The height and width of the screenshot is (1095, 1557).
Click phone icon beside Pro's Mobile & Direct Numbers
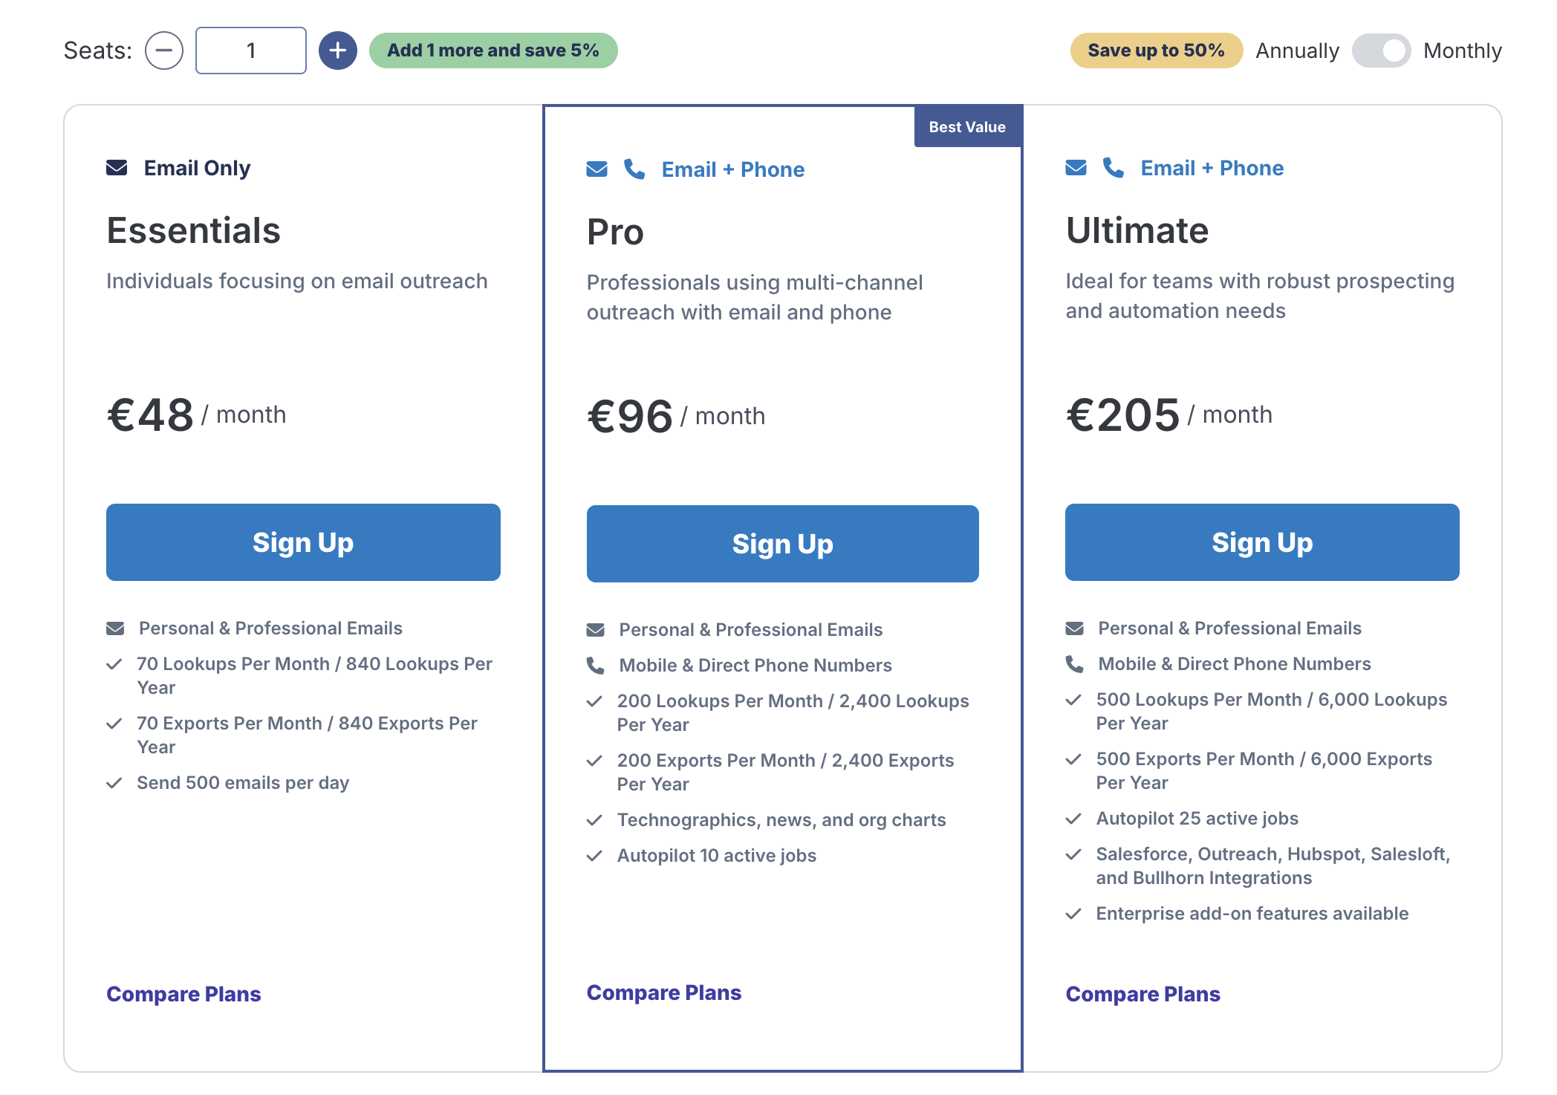click(595, 666)
